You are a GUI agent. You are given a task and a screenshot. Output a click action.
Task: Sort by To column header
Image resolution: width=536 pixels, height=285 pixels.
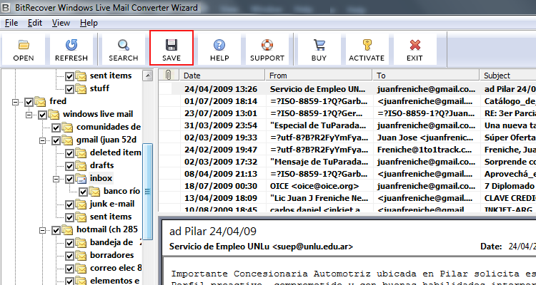426,75
